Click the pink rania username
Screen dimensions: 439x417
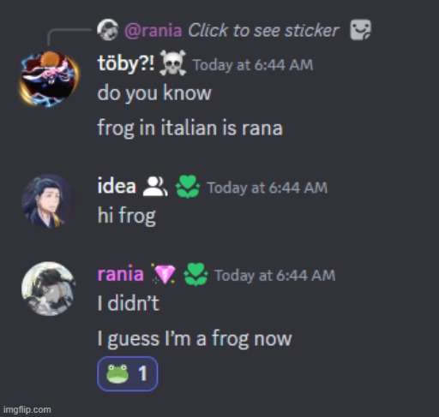120,273
